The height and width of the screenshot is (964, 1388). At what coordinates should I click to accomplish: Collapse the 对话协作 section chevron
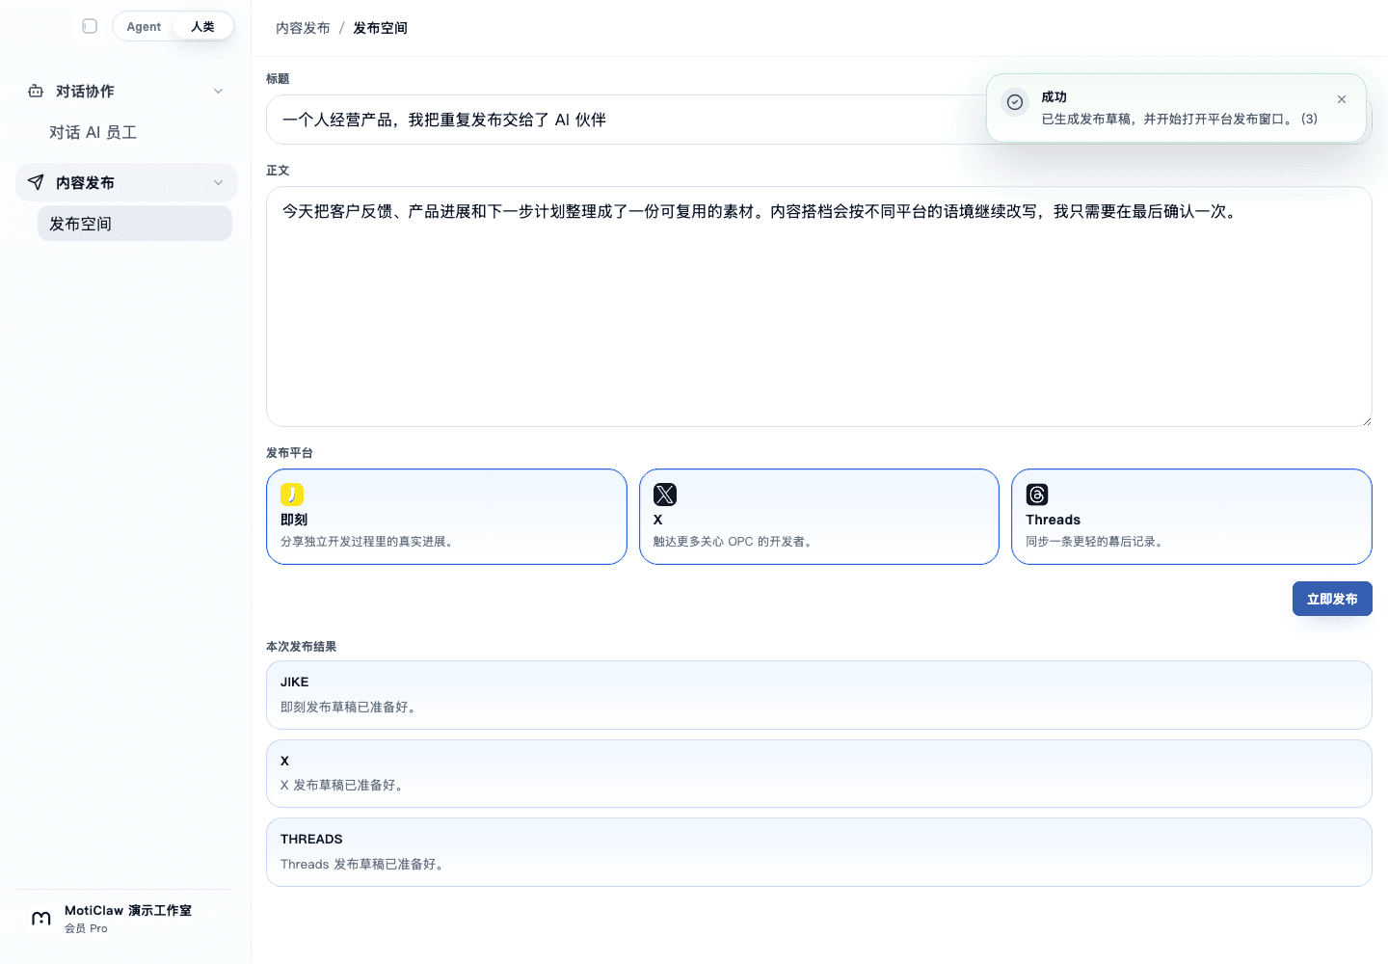coord(218,92)
